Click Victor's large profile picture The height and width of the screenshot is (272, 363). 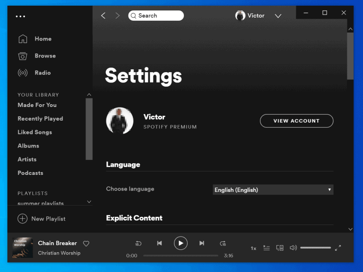tap(120, 121)
